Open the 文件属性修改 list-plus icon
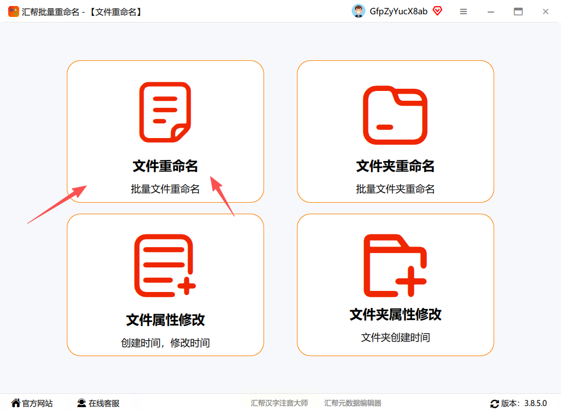Viewport: 561px width, 412px height. click(x=165, y=265)
